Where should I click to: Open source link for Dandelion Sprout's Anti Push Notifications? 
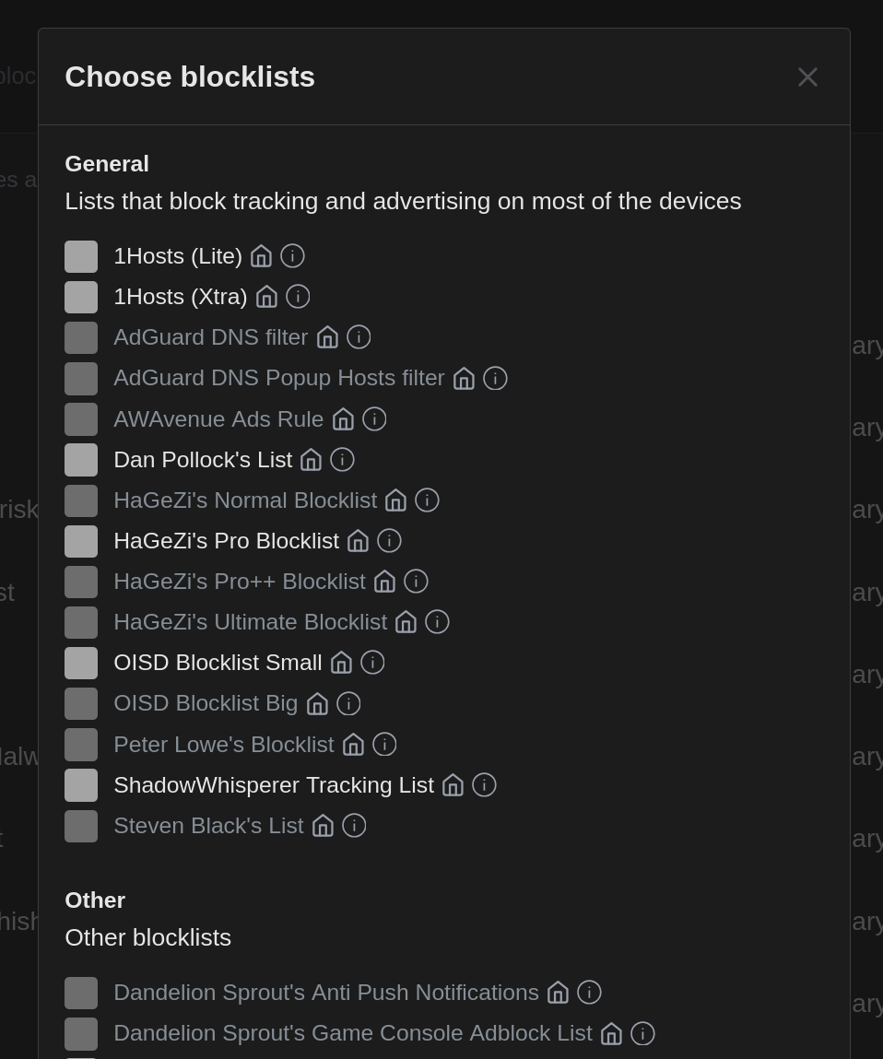(558, 993)
